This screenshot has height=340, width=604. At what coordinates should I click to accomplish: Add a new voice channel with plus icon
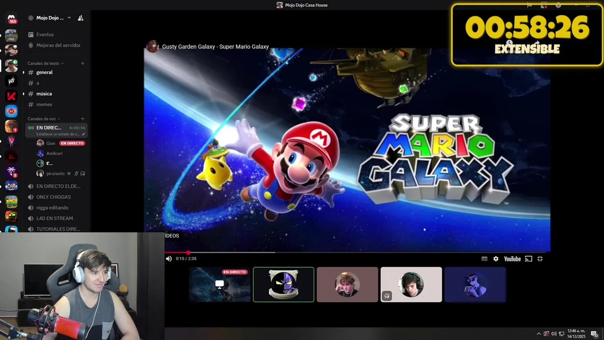pyautogui.click(x=83, y=119)
